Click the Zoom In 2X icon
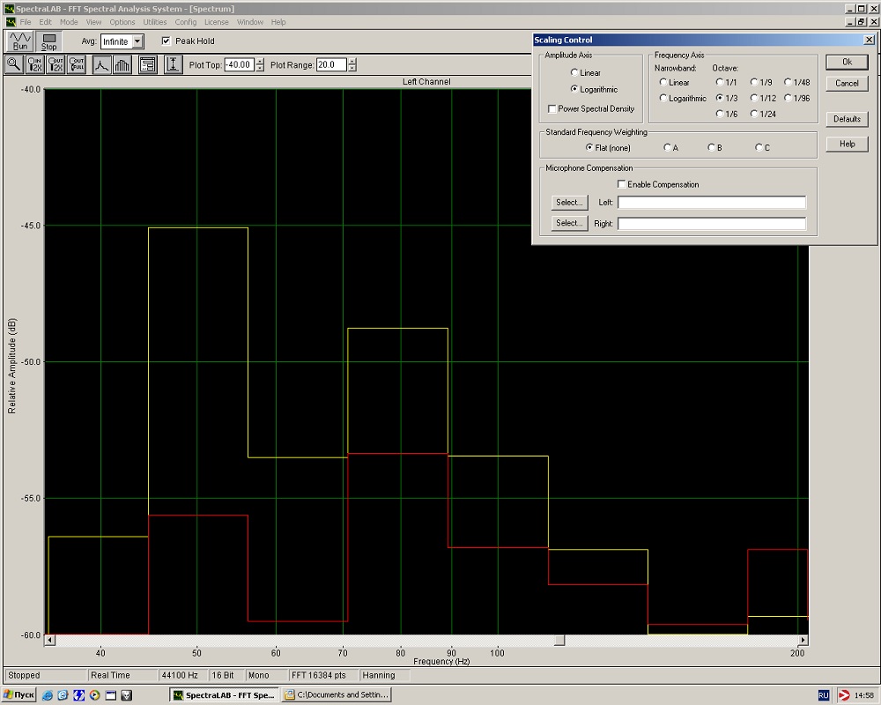The width and height of the screenshot is (881, 705). point(35,64)
